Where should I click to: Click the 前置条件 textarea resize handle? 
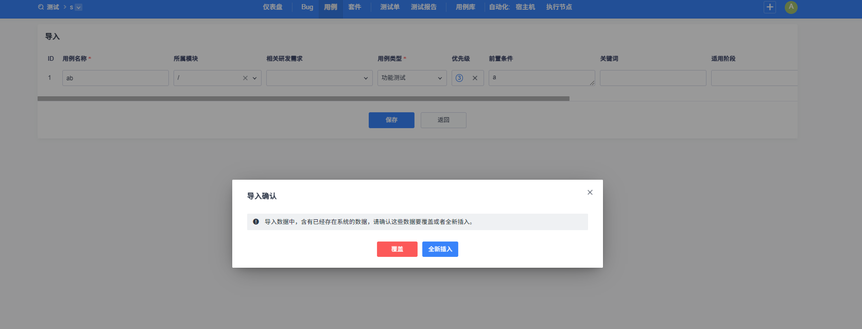pyautogui.click(x=592, y=83)
